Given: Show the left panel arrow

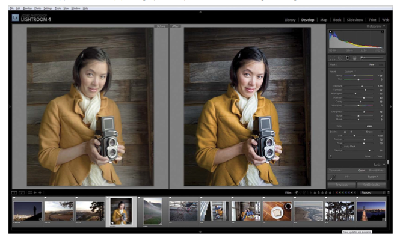Looking at the screenshot, I should click(x=10, y=106).
